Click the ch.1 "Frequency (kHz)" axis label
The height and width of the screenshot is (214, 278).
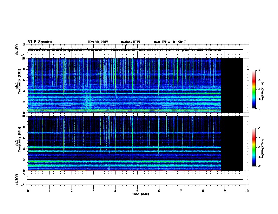[x=19, y=81]
